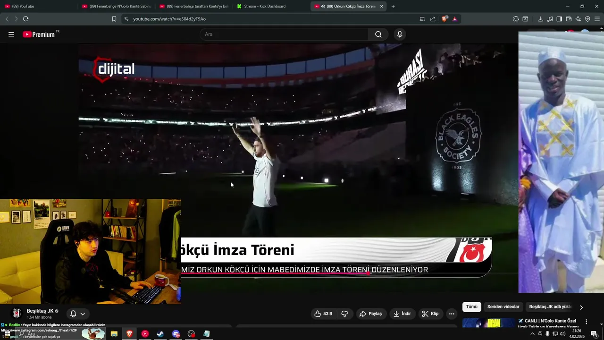Open the Beşiktaş JK channel avatar
Viewport: 604px width, 340px height.
[17, 314]
